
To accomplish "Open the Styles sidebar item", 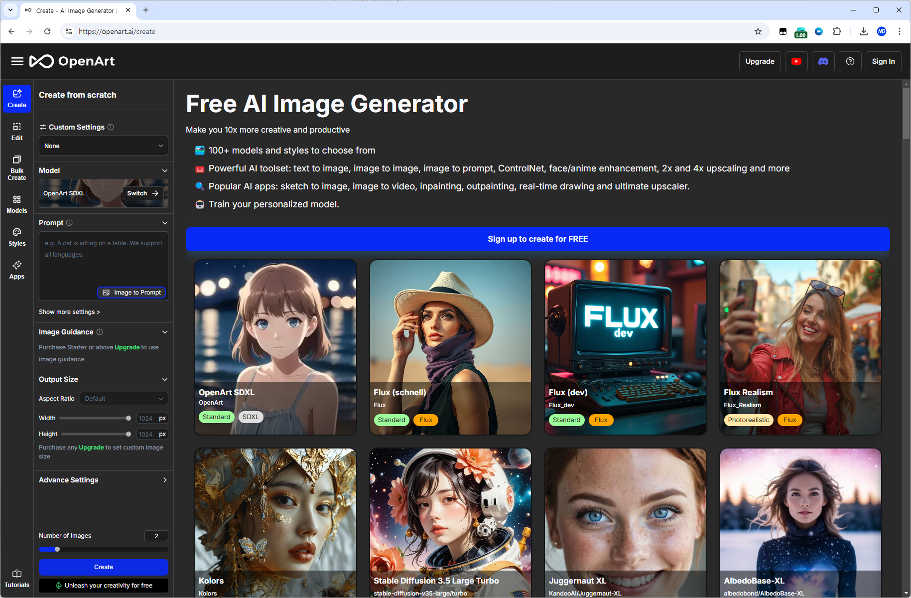I will (17, 237).
